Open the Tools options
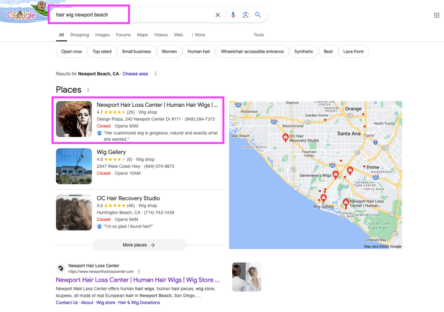This screenshot has width=444, height=312. click(x=258, y=35)
